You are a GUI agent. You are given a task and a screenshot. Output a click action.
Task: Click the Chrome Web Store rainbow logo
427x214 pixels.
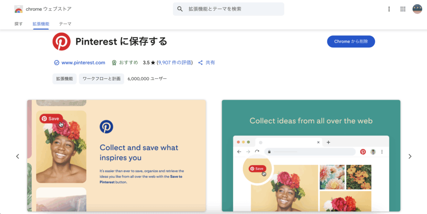[18, 9]
